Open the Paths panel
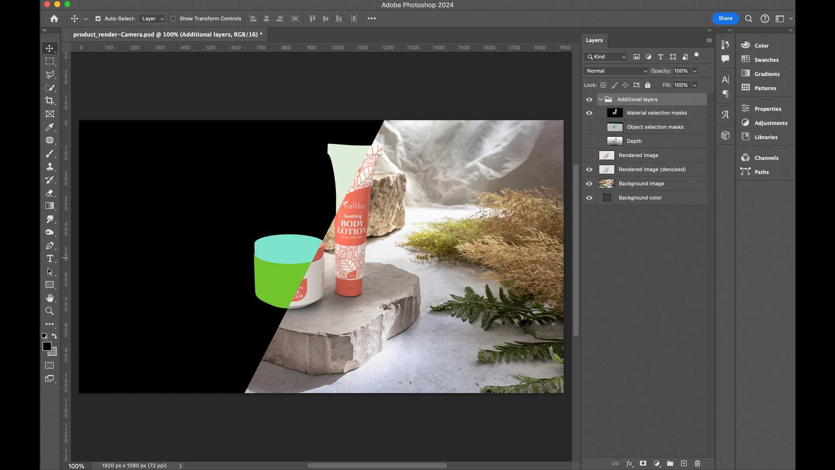This screenshot has height=470, width=835. 761,171
